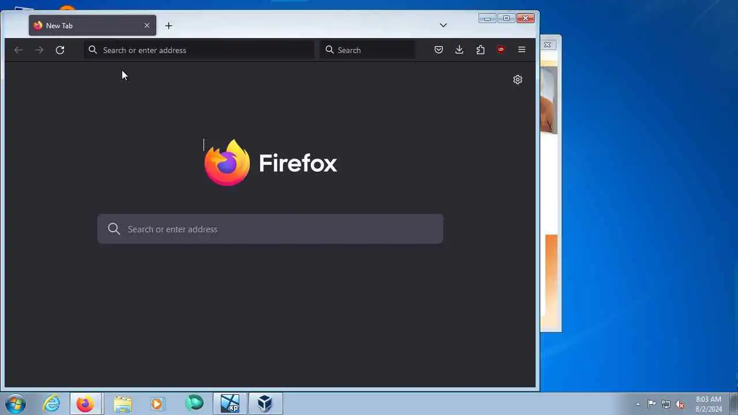Open the Action Center flag tray icon
The width and height of the screenshot is (738, 415).
pyautogui.click(x=652, y=404)
